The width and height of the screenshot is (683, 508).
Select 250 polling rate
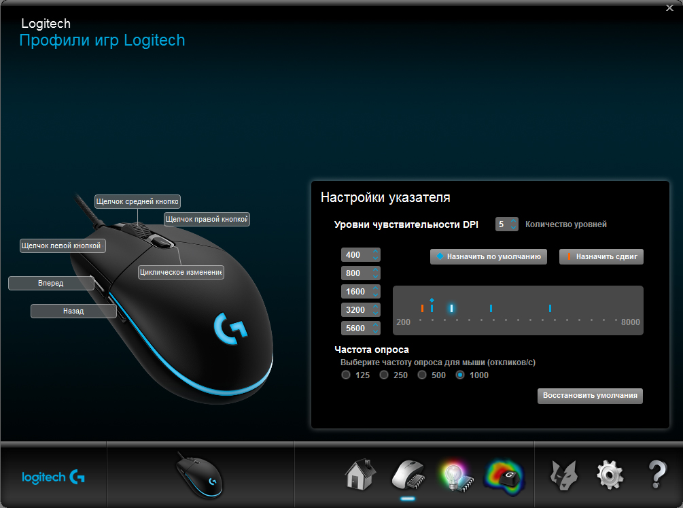click(x=384, y=375)
